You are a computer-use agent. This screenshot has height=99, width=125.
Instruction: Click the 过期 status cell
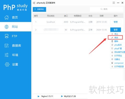point(90,22)
